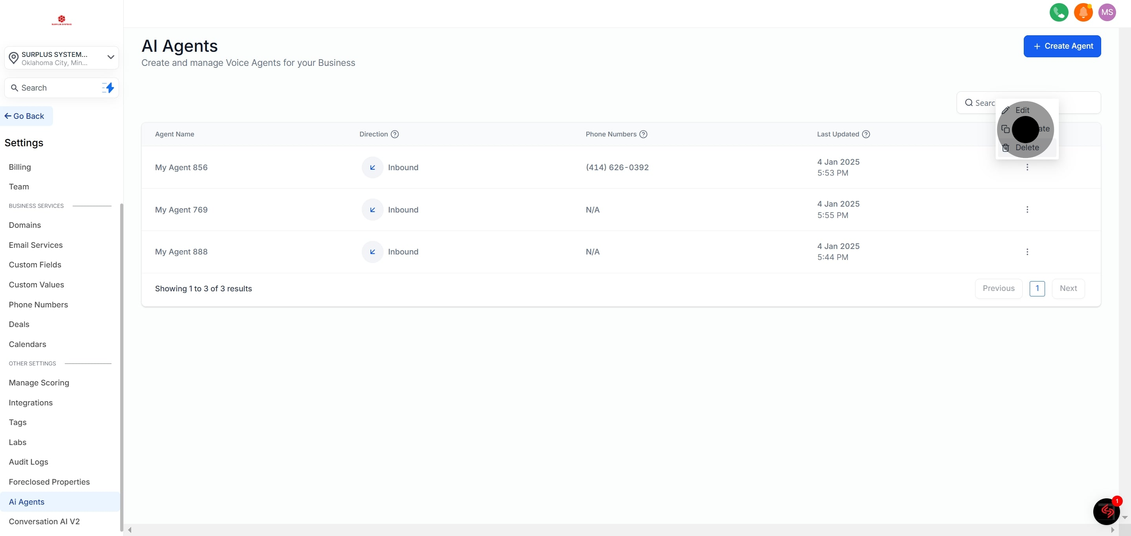Click the Last Updated help icon

(866, 134)
